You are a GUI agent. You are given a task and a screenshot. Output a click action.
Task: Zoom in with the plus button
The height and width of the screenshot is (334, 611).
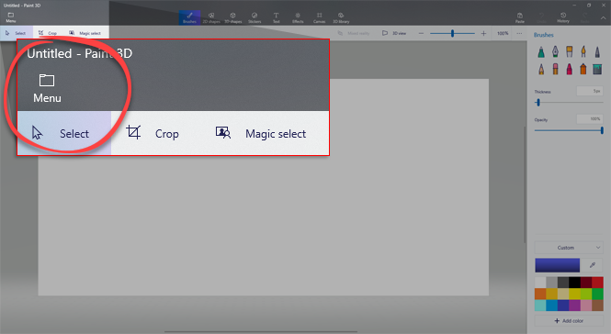483,33
